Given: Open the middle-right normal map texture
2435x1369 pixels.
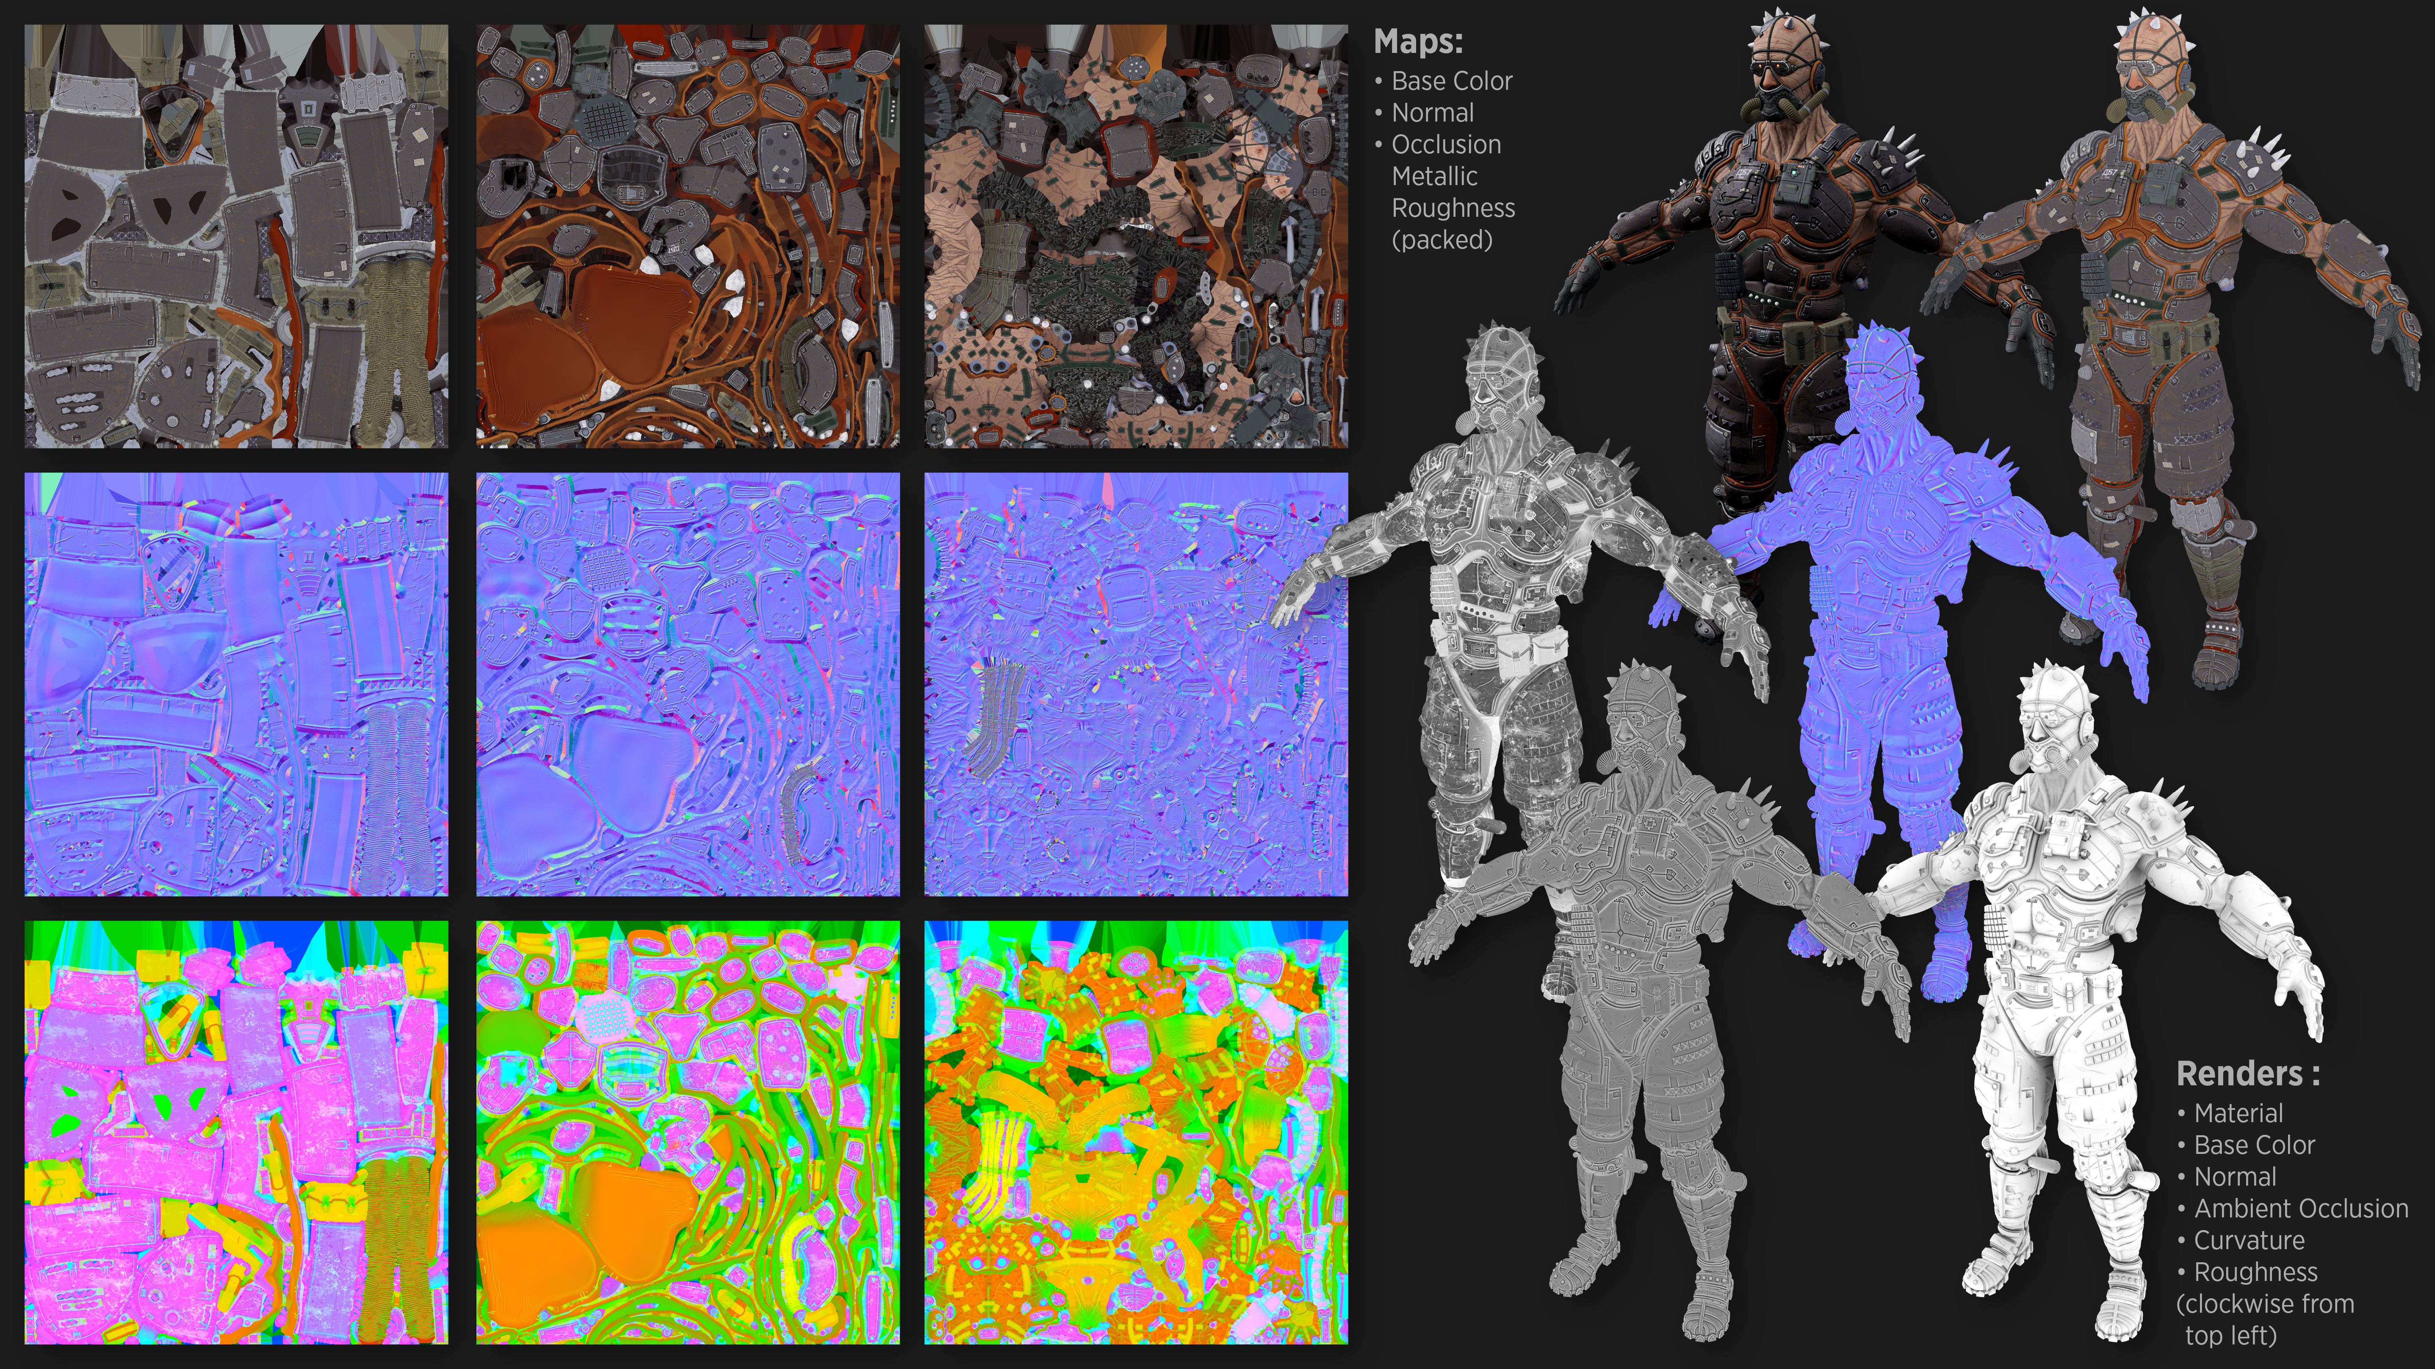Looking at the screenshot, I should (1136, 684).
